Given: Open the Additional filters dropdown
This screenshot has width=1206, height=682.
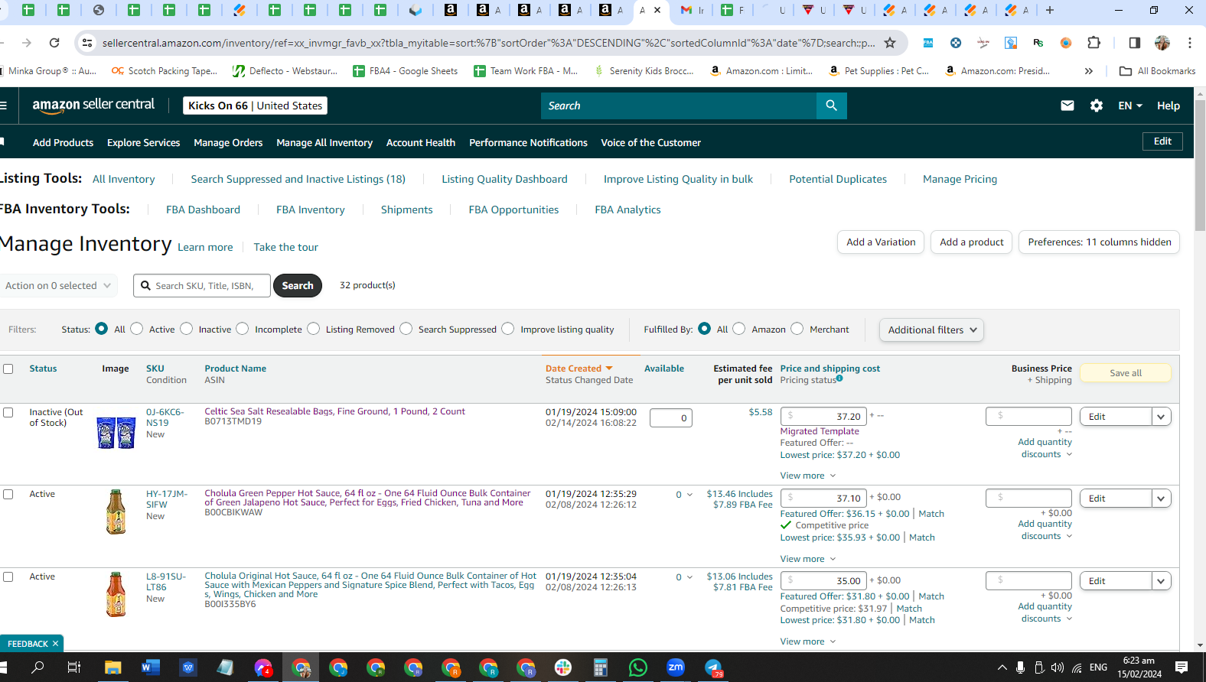Looking at the screenshot, I should pyautogui.click(x=931, y=330).
